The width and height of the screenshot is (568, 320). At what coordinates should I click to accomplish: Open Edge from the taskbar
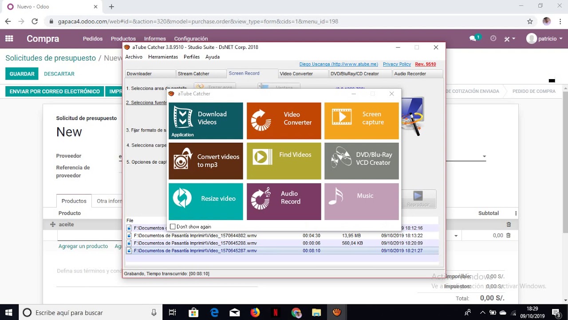tap(214, 312)
